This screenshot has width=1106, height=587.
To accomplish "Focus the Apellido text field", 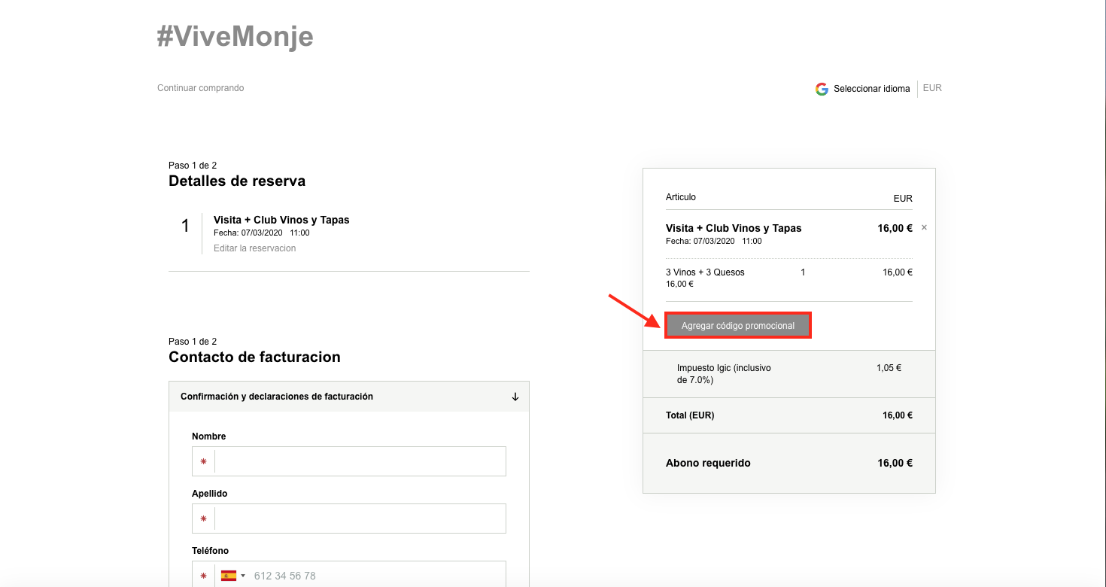I will (360, 519).
